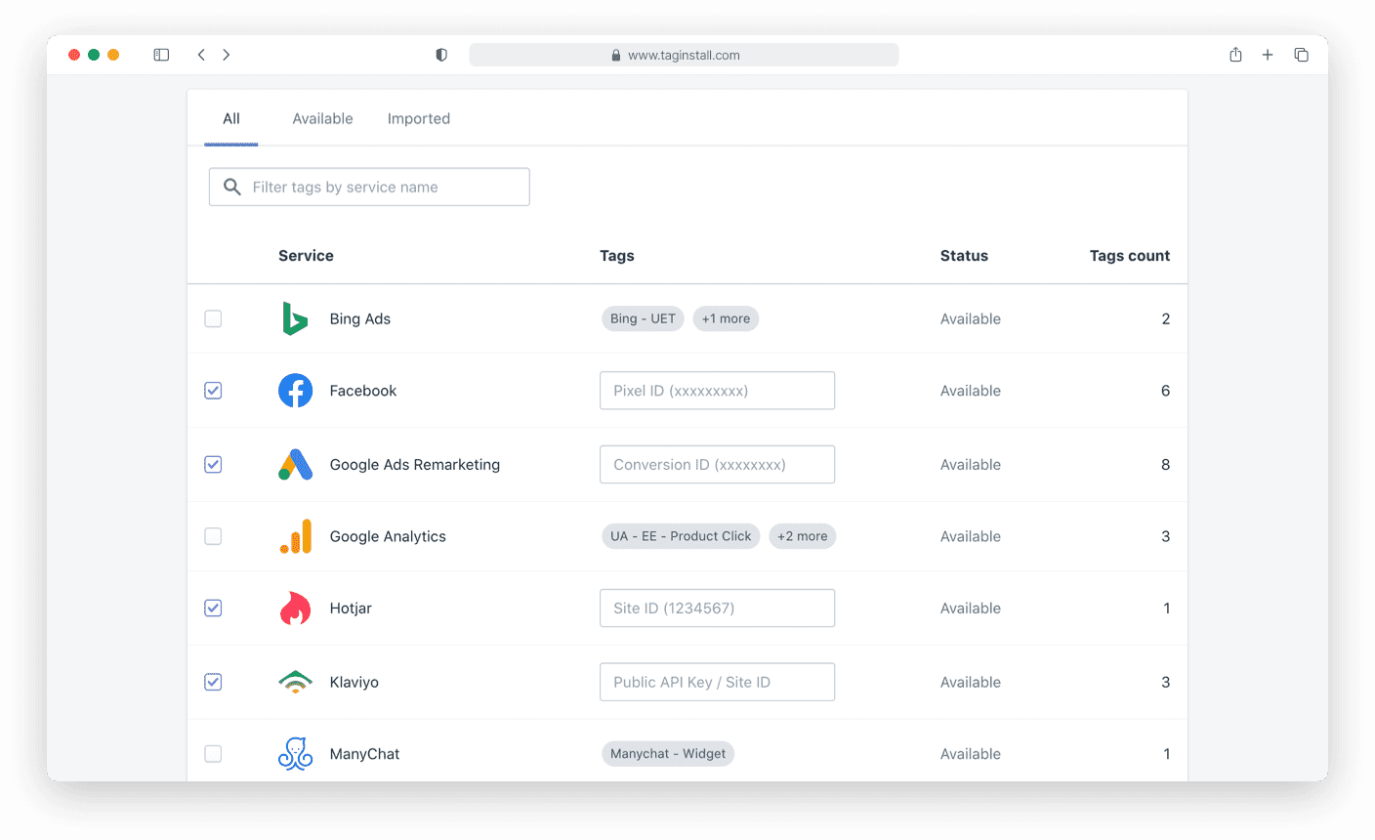Click the Google Analytics bar chart logo
Screen dimensions: 1375x840
(295, 536)
